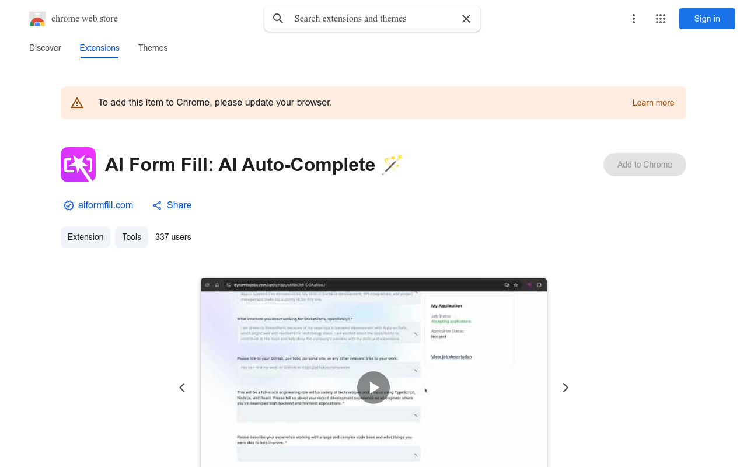Image resolution: width=747 pixels, height=467 pixels.
Task: Click the update your browser warning text
Action: coord(215,103)
